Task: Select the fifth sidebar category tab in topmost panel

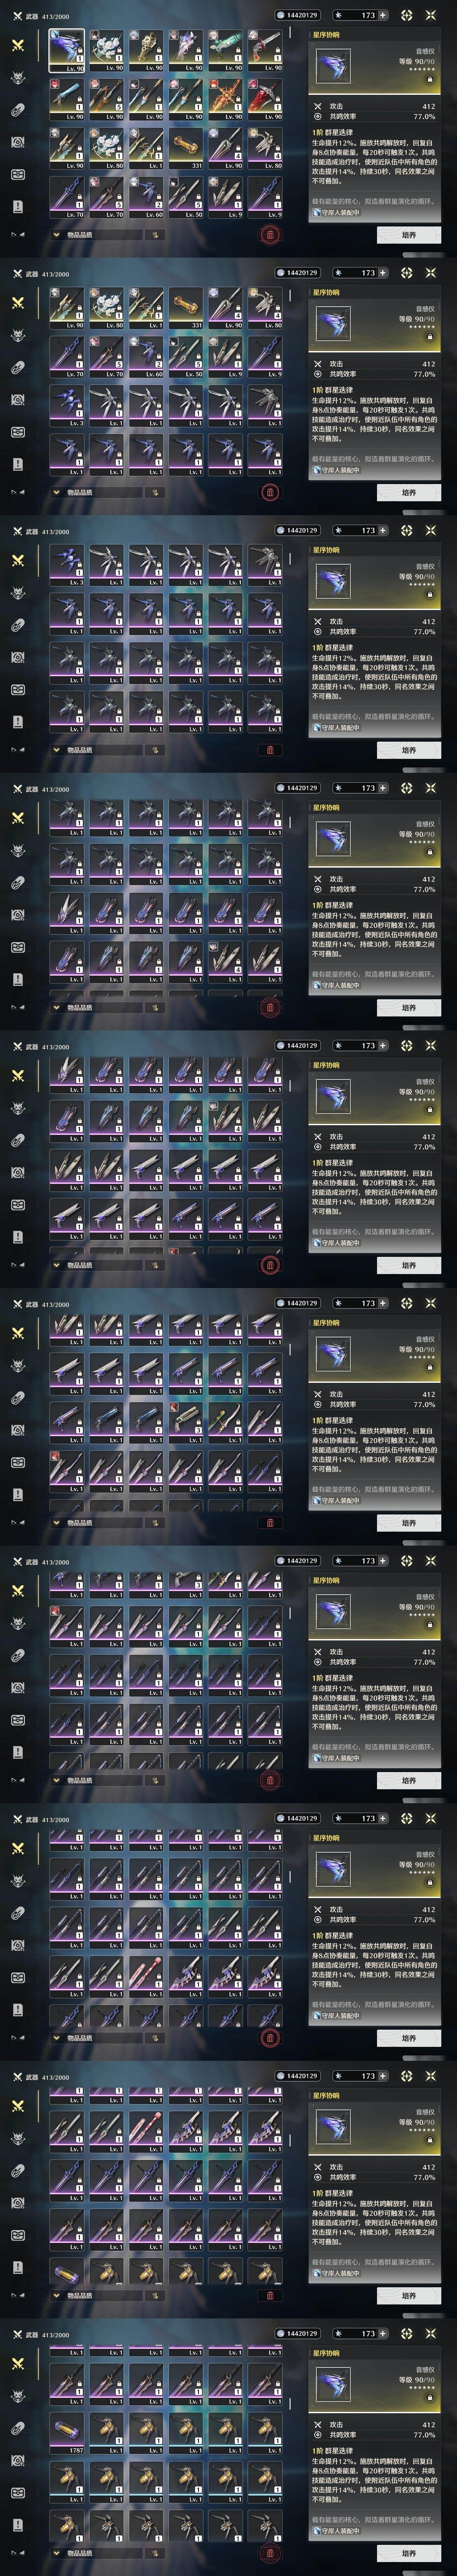Action: [x=17, y=174]
